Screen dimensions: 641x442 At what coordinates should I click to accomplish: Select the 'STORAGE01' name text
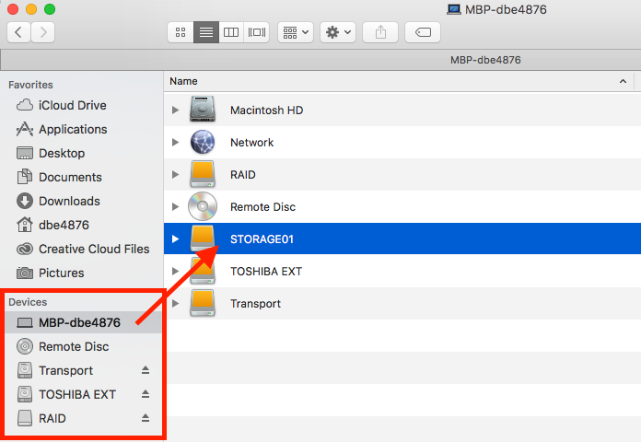click(x=262, y=239)
